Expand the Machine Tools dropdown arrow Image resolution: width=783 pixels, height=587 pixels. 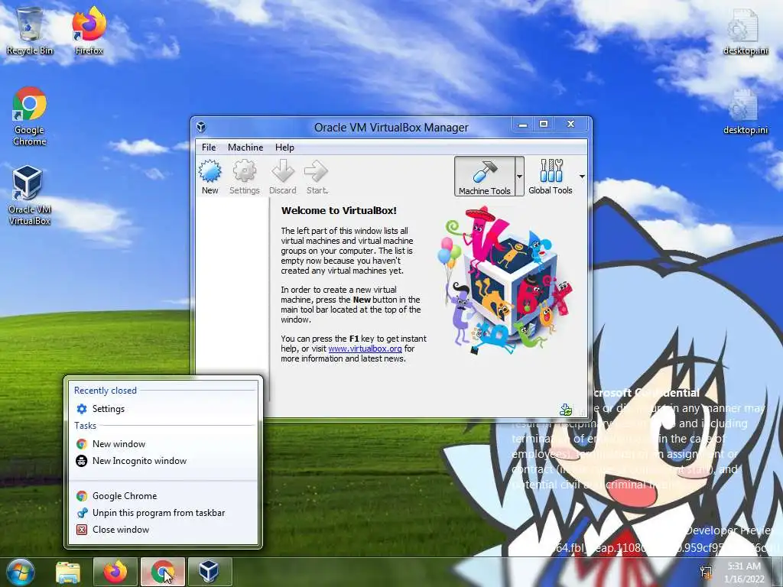click(x=519, y=177)
